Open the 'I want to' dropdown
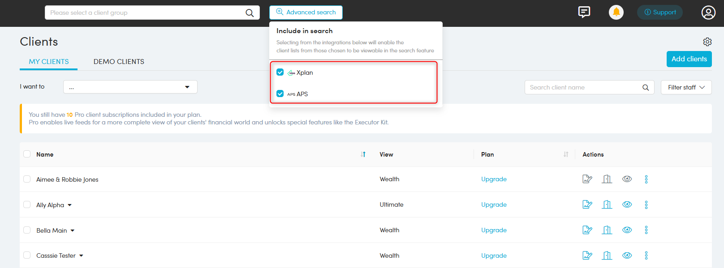 pyautogui.click(x=130, y=87)
